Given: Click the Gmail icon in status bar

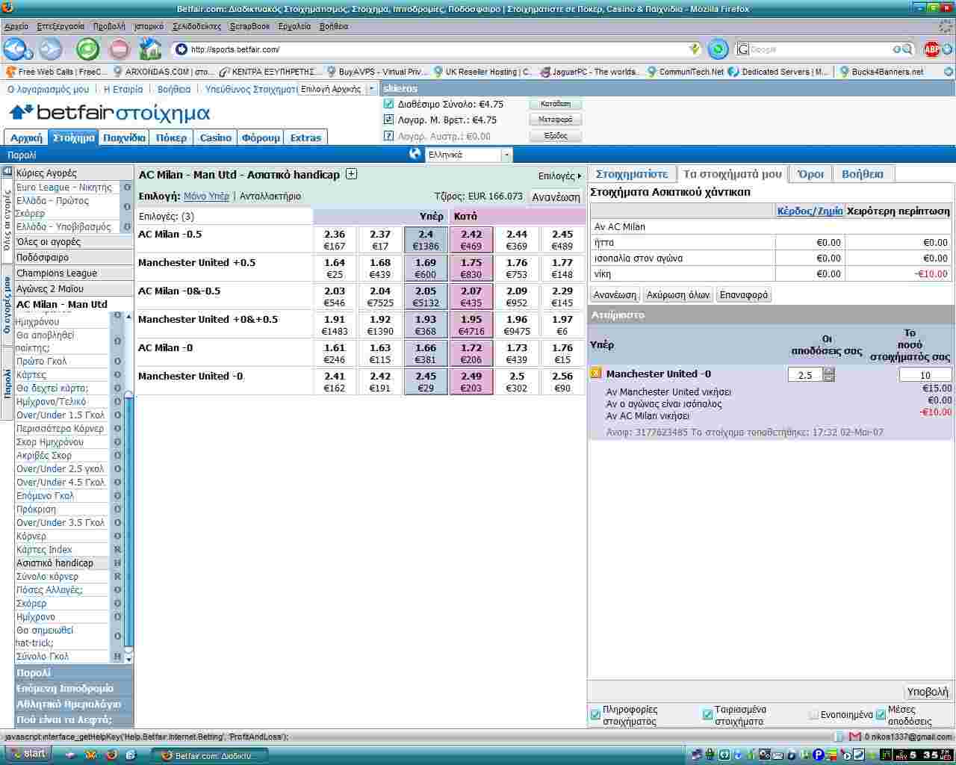Looking at the screenshot, I should tap(855, 737).
